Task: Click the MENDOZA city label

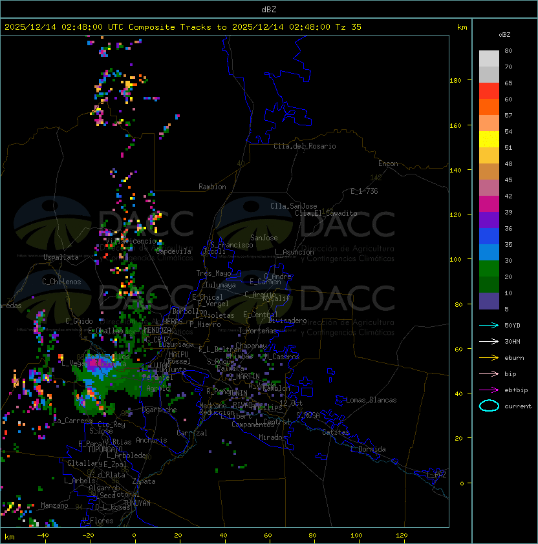Action: (157, 330)
